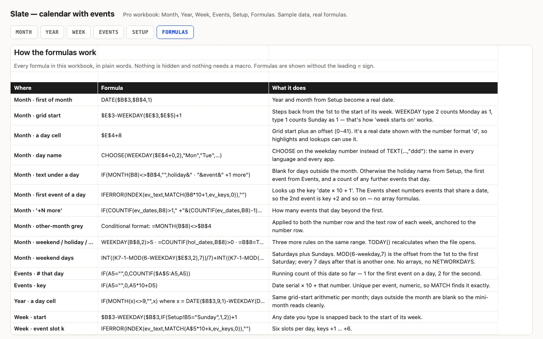Click the 'Every formula in this workbook' subtitle

[194, 66]
